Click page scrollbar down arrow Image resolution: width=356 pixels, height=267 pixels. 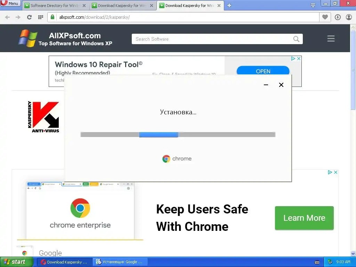(353, 254)
